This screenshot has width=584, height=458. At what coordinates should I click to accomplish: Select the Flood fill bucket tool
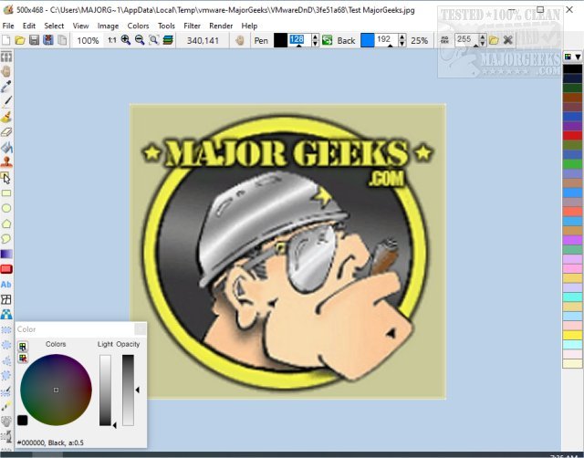click(6, 148)
